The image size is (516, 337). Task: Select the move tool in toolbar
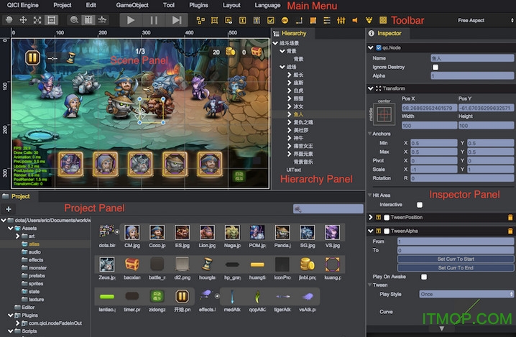[23, 20]
